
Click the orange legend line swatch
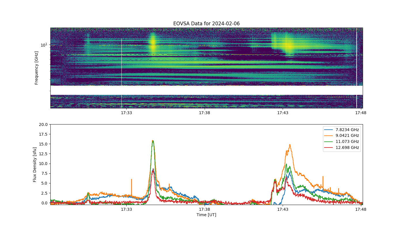329,136
